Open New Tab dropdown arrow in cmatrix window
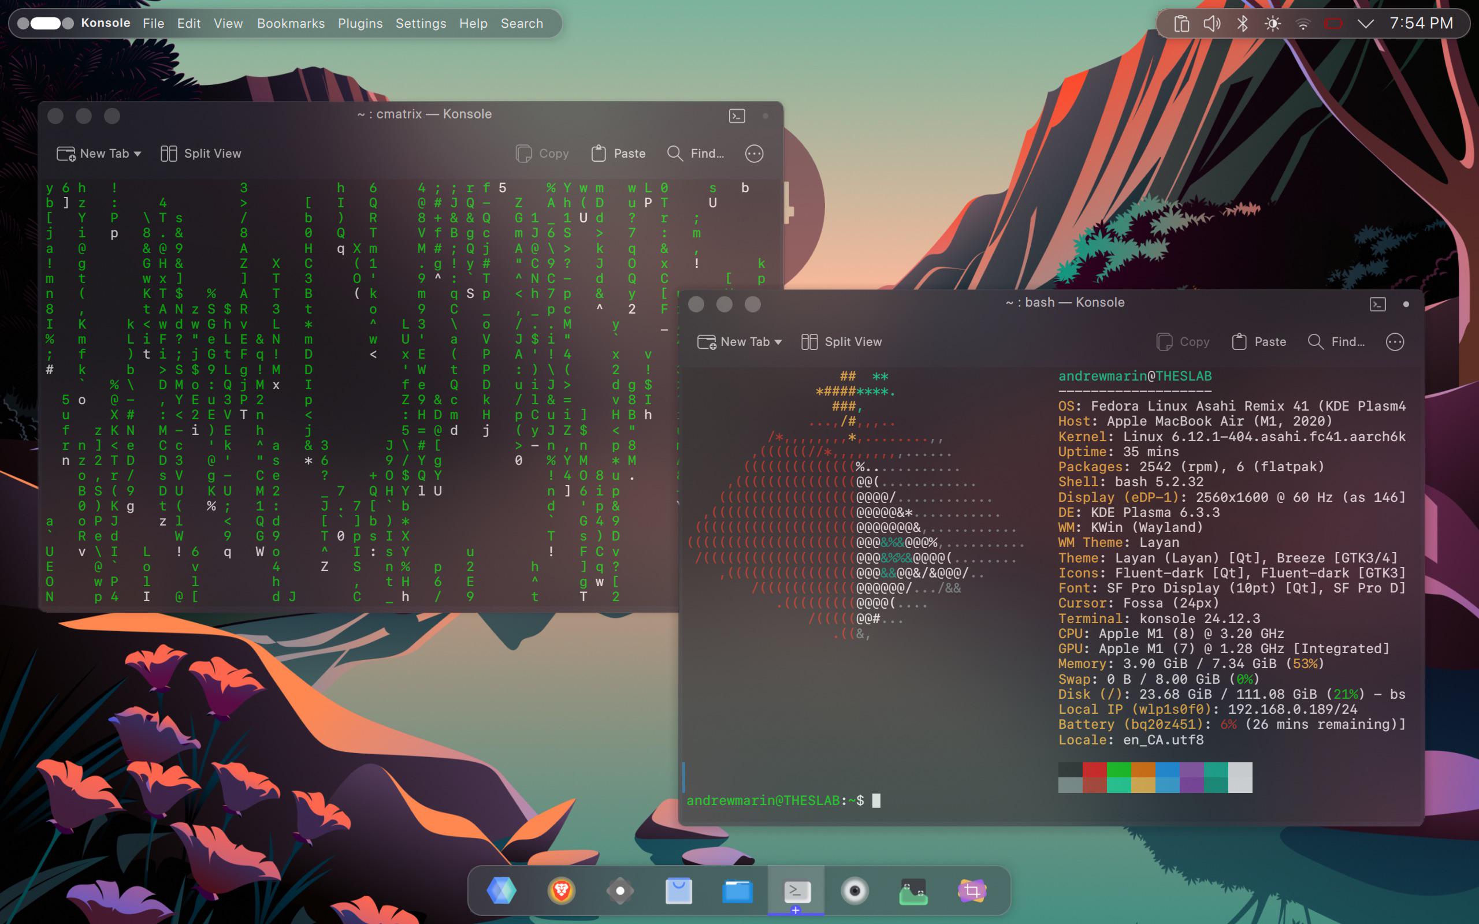The height and width of the screenshot is (924, 1479). pyautogui.click(x=138, y=154)
